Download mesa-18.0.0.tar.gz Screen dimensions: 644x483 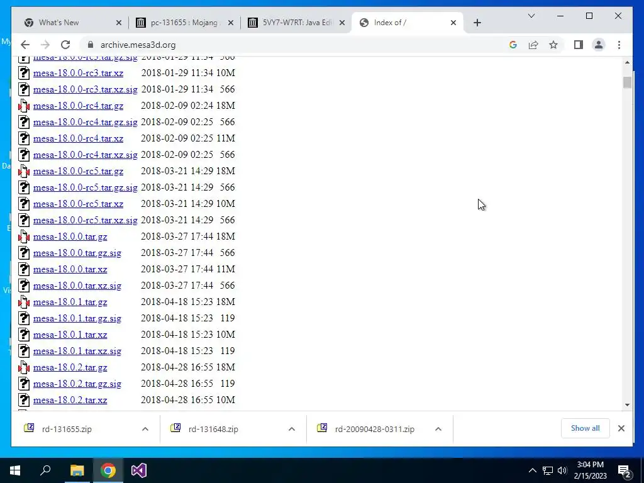[70, 236]
